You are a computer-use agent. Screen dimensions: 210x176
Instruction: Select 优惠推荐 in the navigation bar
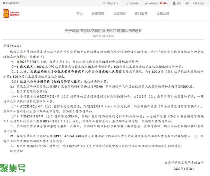pos(119,14)
